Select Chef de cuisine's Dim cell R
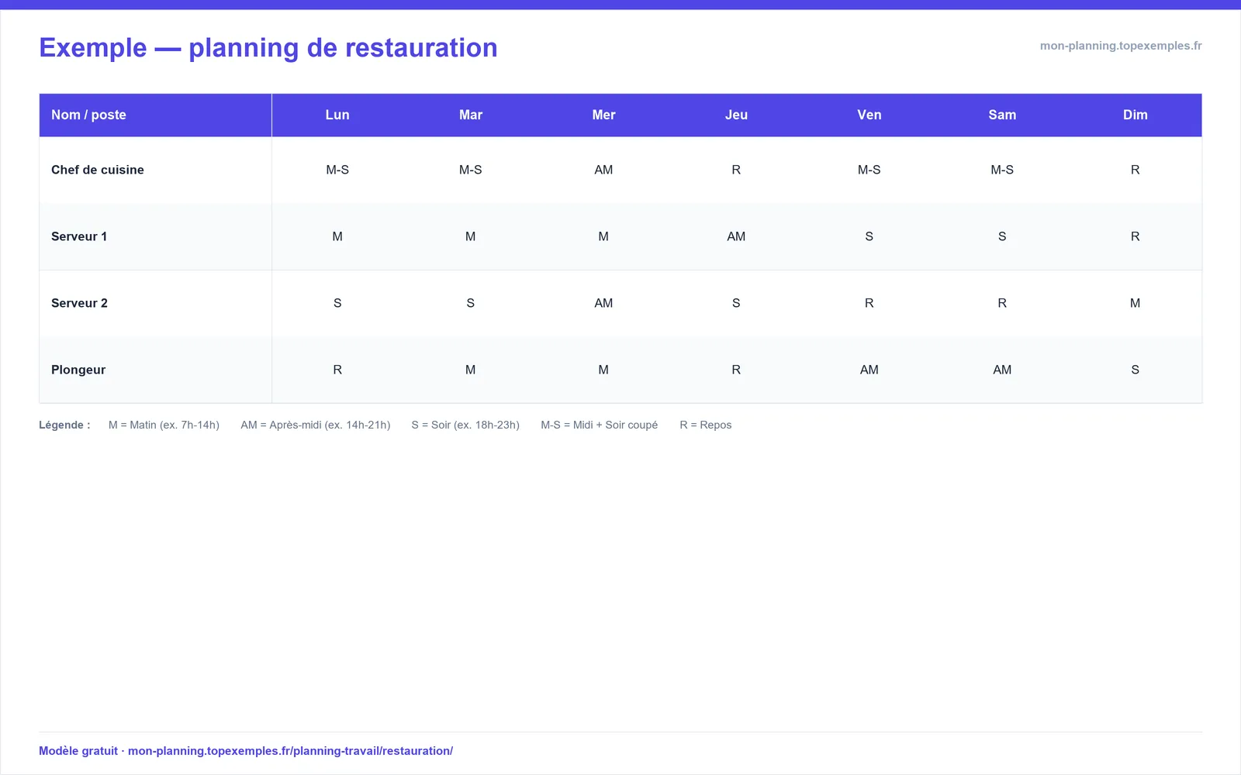Viewport: 1241px width, 775px height. pos(1136,170)
